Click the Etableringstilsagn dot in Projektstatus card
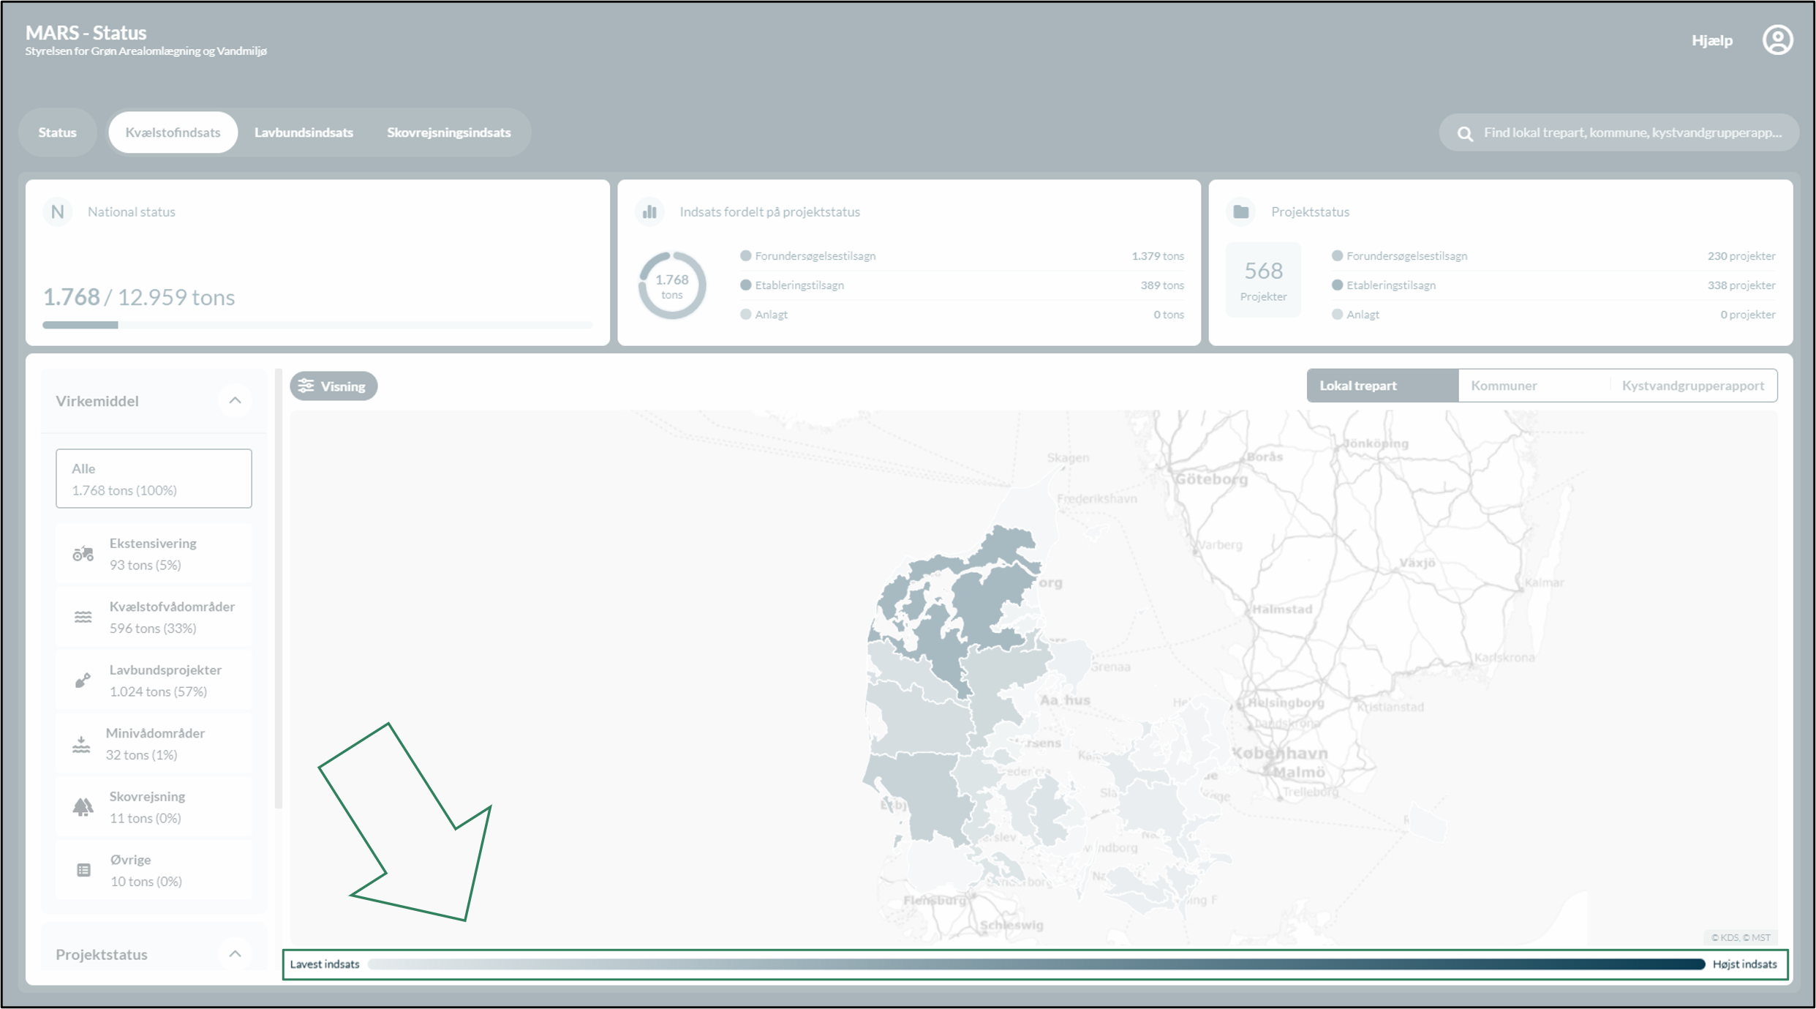The image size is (1816, 1009). point(1337,285)
